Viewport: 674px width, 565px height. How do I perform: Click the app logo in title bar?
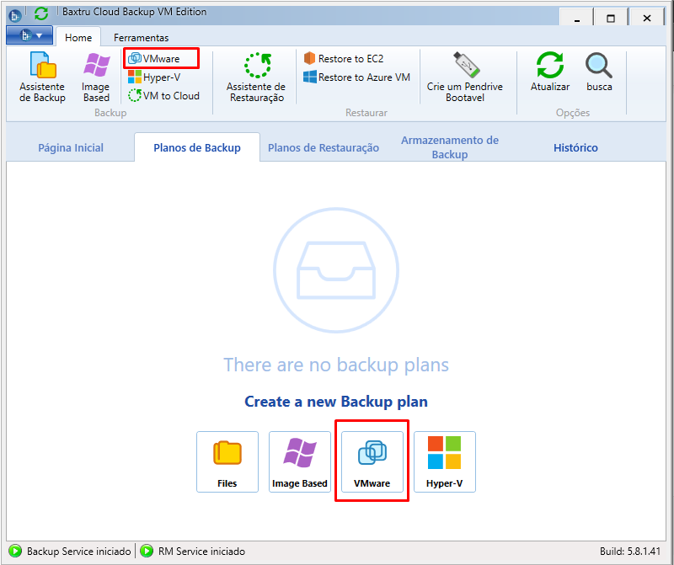pos(15,16)
